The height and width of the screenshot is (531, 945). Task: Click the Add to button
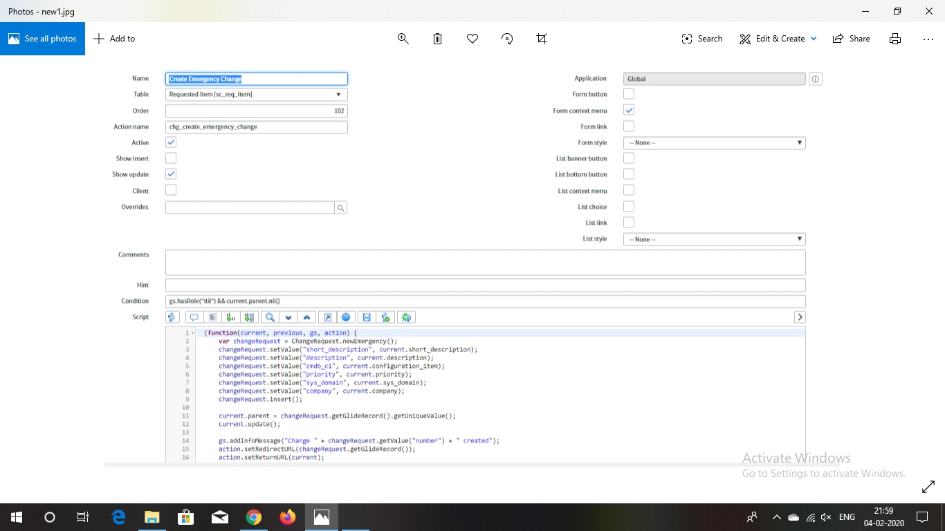tap(114, 39)
